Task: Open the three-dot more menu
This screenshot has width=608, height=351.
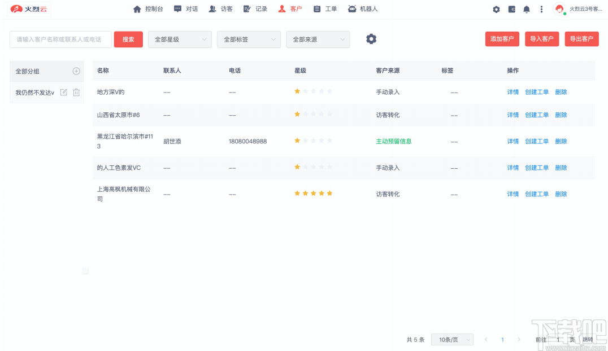Action: 541,9
